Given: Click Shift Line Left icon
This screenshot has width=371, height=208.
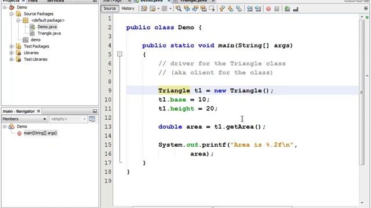Looking at the screenshot, I should 249,9.
